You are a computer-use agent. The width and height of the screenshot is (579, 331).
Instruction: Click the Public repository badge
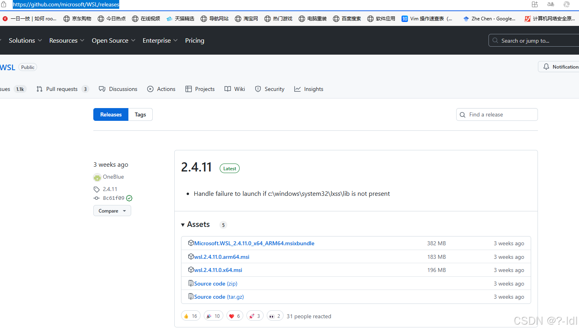point(28,67)
